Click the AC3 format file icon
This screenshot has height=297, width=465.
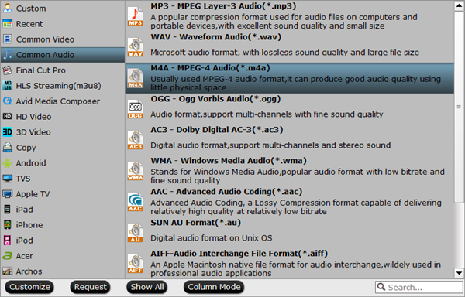[x=135, y=140]
